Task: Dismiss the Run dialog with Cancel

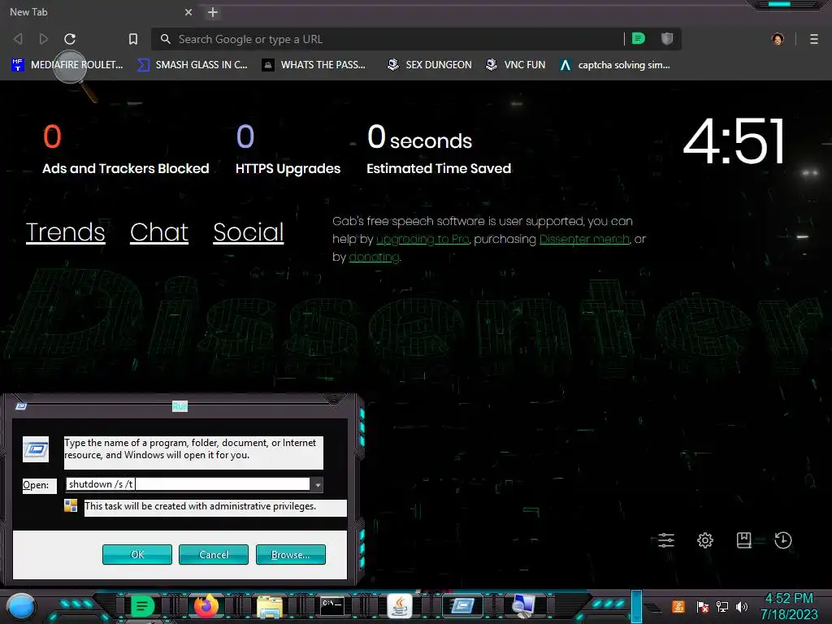Action: (x=214, y=554)
